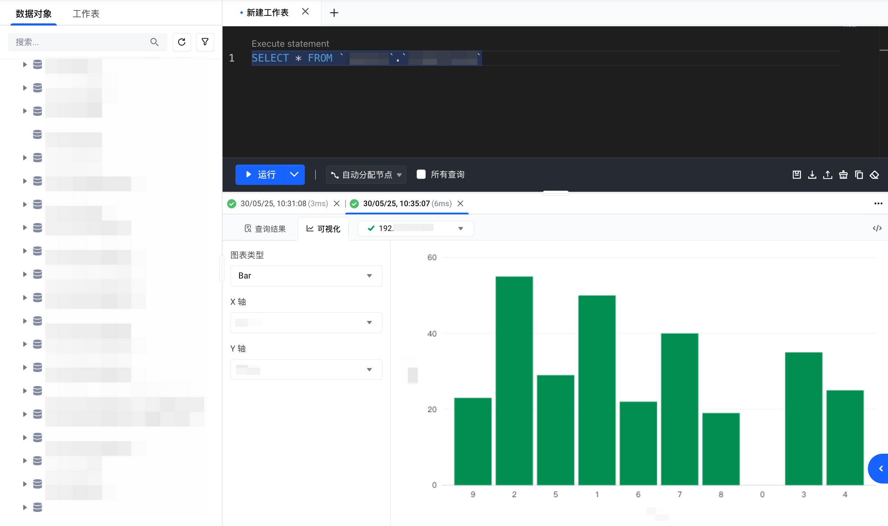Close the 10:31:08 result tab with its X
The width and height of the screenshot is (888, 526).
click(337, 204)
